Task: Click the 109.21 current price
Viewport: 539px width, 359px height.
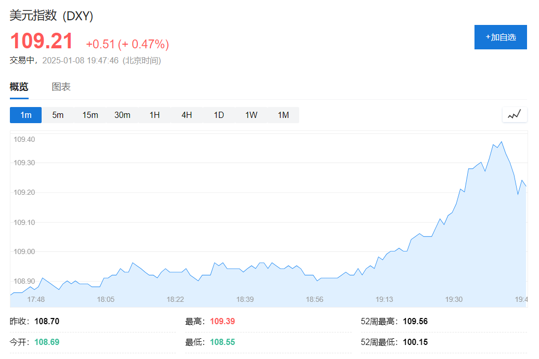Action: pyautogui.click(x=42, y=42)
